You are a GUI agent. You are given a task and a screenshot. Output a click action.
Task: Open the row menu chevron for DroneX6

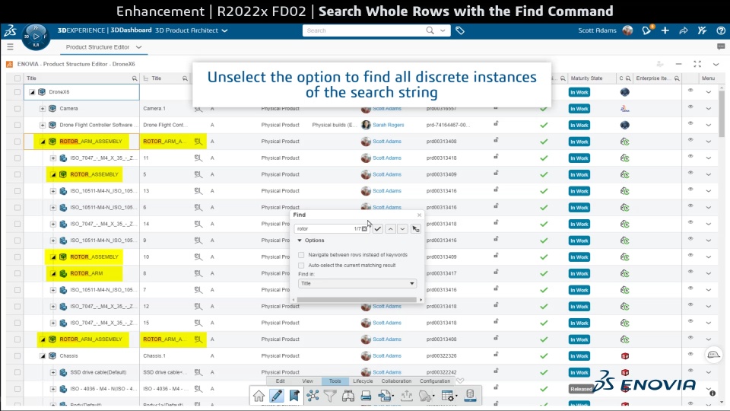pyautogui.click(x=708, y=92)
